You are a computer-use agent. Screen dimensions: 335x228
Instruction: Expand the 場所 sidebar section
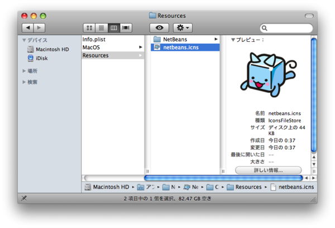pyautogui.click(x=24, y=71)
